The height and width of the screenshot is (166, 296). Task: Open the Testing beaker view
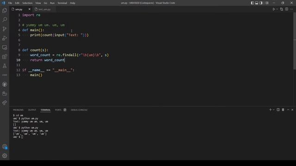(x=5, y=66)
